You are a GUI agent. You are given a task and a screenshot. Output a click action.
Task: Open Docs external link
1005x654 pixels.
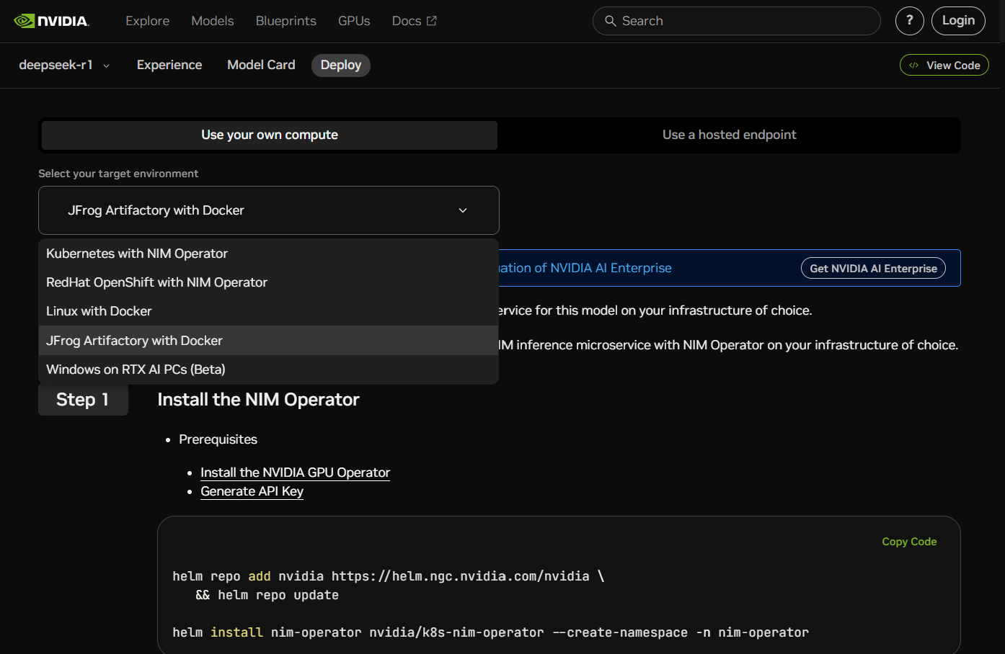click(x=414, y=21)
